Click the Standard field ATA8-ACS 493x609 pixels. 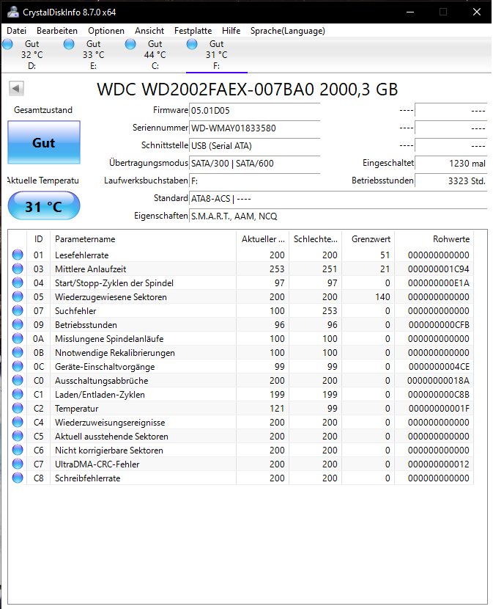coord(338,198)
